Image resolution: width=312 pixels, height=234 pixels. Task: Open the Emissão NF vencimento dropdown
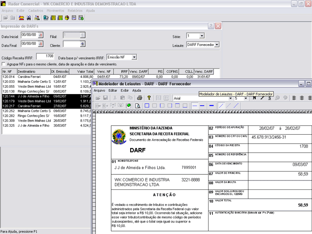click(134, 57)
